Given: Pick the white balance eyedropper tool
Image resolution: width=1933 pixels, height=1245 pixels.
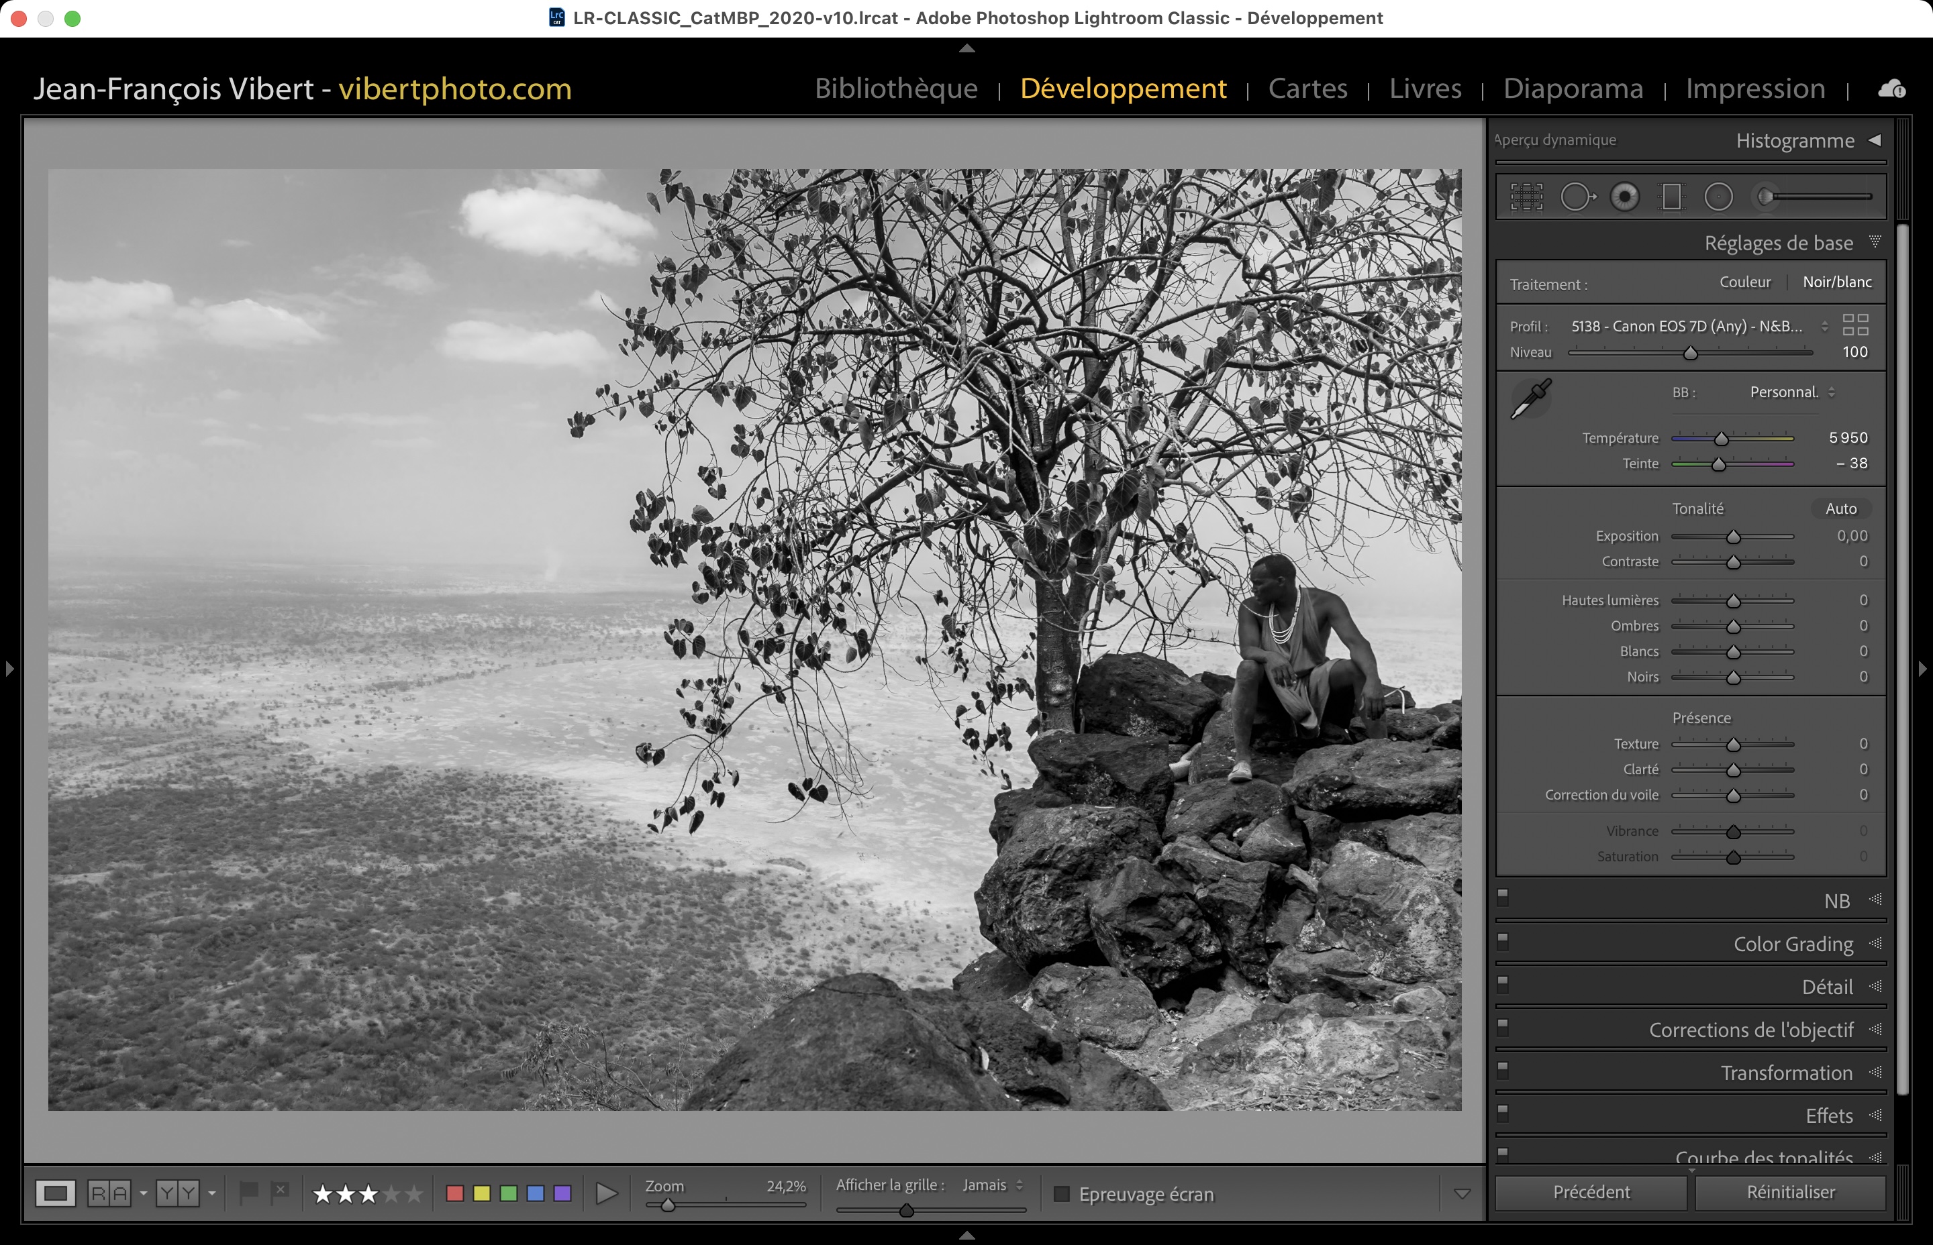Looking at the screenshot, I should coord(1530,398).
